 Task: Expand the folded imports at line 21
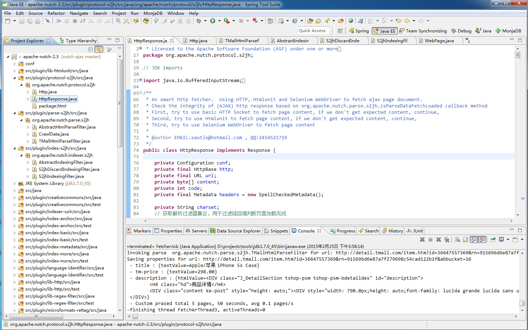[140, 80]
